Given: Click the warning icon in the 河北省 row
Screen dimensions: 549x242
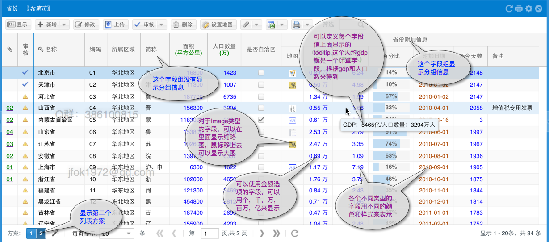Looking at the screenshot, I should coord(25,96).
